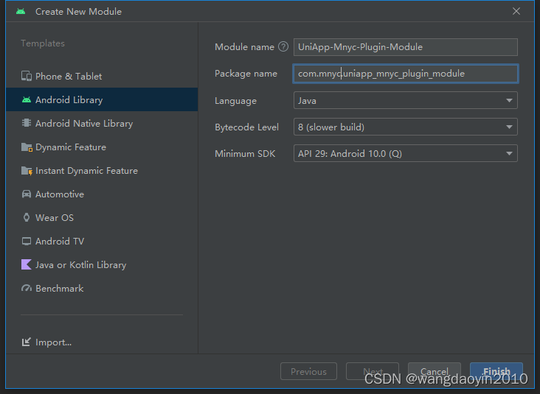
Task: Click the Phone & Tablet template icon
Action: [27, 76]
